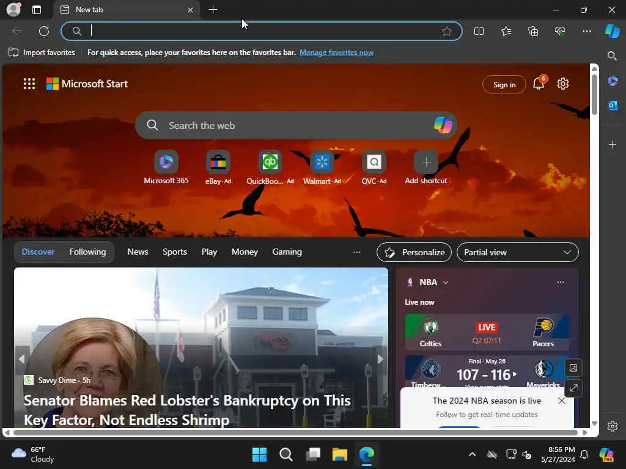
Task: Open notifications bell
Action: pyautogui.click(x=539, y=83)
